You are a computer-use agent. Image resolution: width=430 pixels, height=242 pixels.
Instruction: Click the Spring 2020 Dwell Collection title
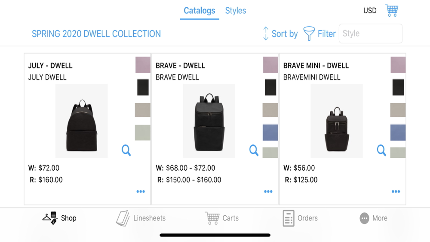tap(96, 34)
